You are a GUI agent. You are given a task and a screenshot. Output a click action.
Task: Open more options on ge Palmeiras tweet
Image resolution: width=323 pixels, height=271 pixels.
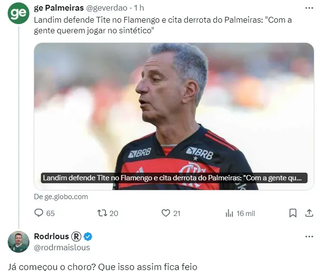tap(309, 8)
